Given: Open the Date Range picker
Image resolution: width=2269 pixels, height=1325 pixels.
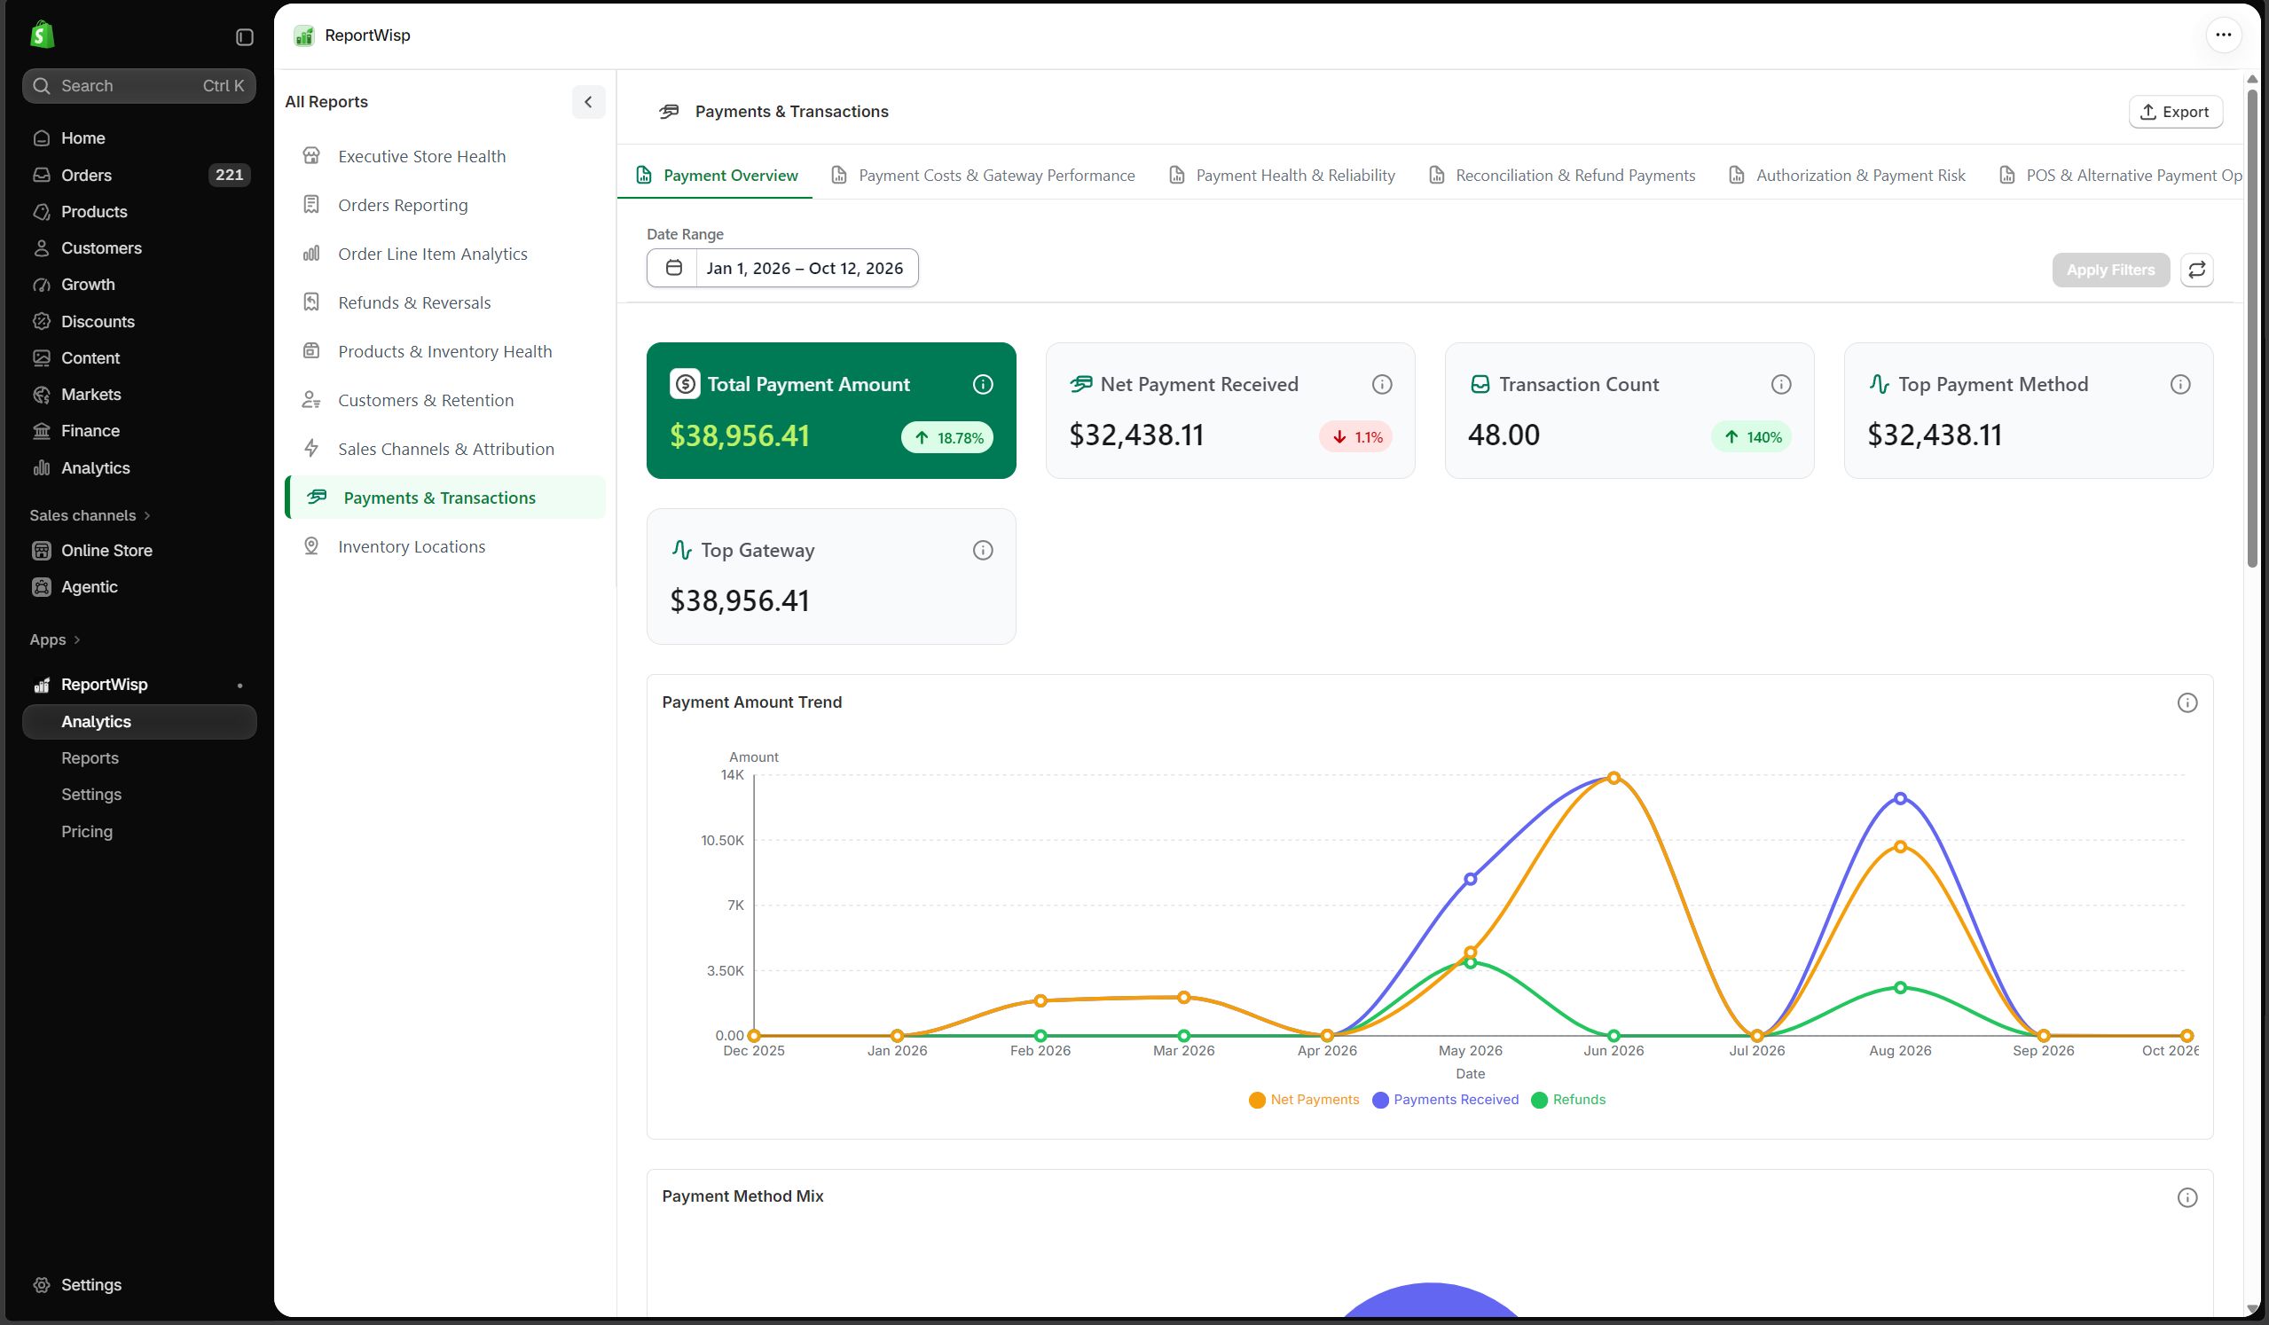Looking at the screenshot, I should click(x=781, y=268).
